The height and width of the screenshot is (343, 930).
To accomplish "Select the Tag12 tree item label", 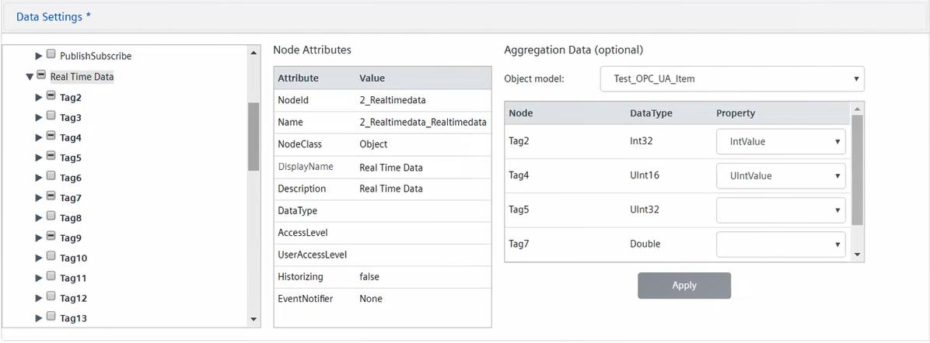I will tap(73, 299).
